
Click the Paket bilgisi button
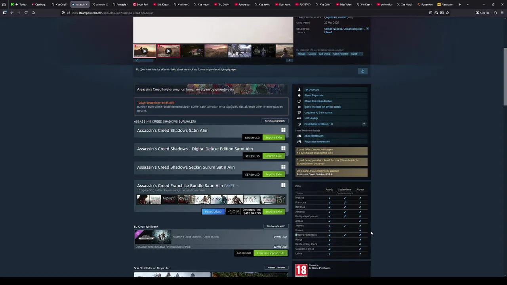213,212
